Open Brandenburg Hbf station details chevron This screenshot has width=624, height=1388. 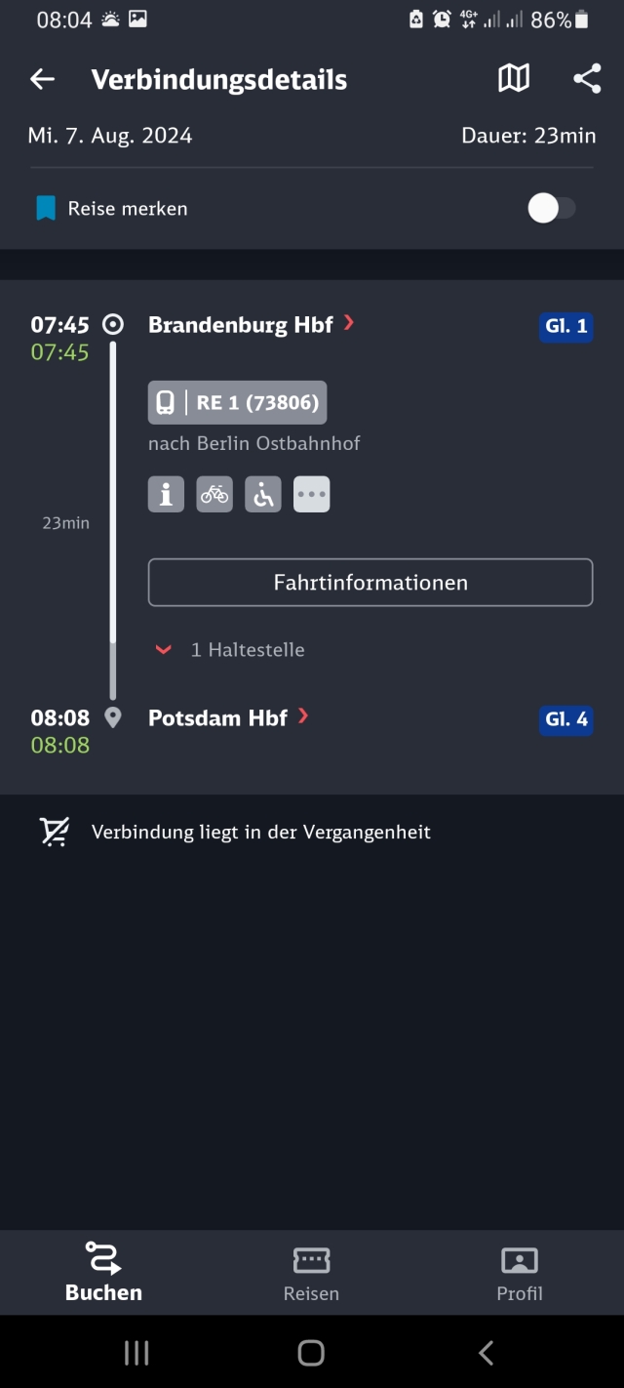[349, 323]
